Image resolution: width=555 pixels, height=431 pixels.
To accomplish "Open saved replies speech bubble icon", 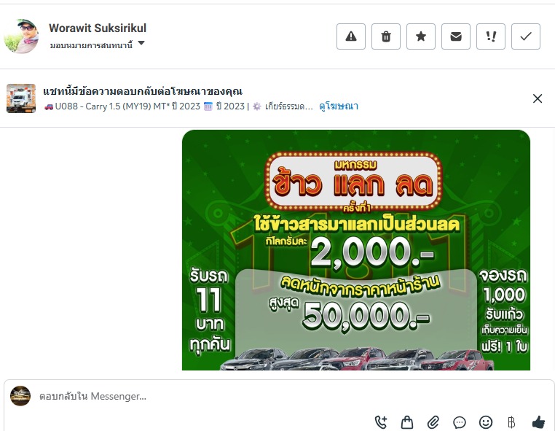I will (460, 422).
